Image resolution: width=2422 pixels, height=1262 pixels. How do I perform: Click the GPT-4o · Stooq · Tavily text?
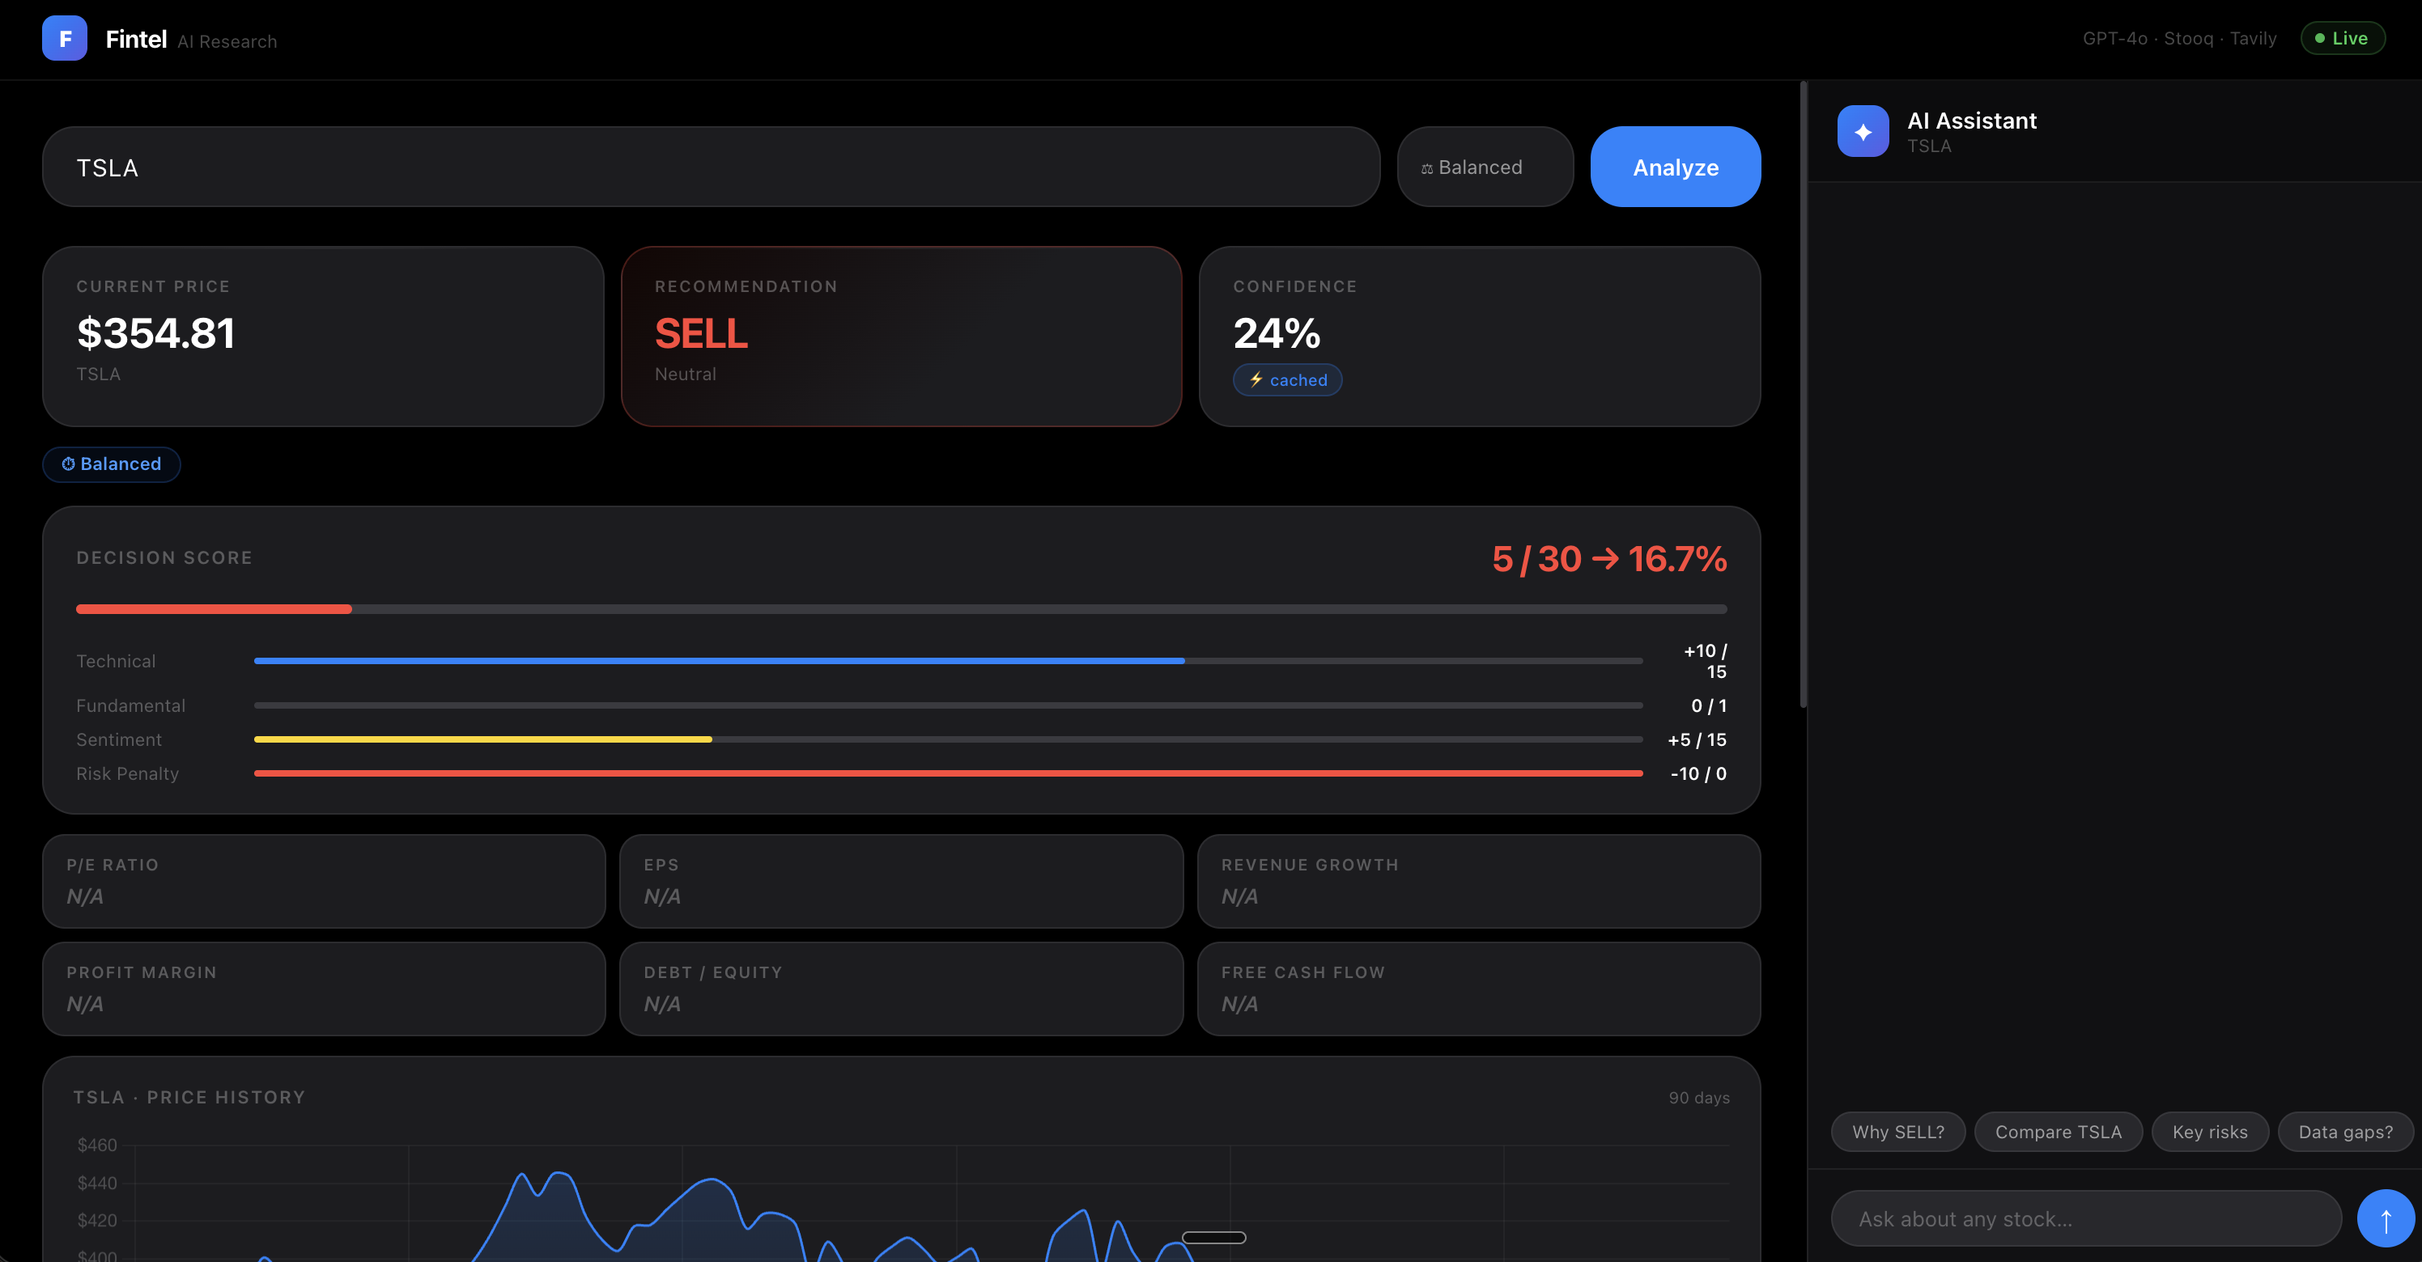tap(2179, 39)
